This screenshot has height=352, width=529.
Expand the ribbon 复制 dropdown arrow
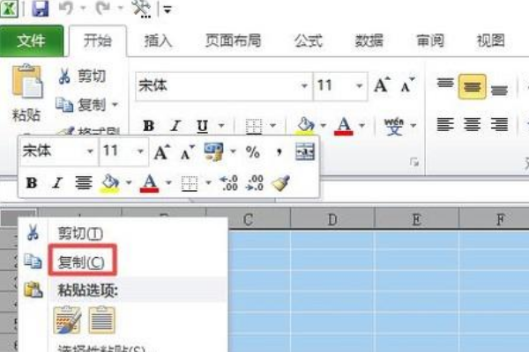click(x=115, y=105)
